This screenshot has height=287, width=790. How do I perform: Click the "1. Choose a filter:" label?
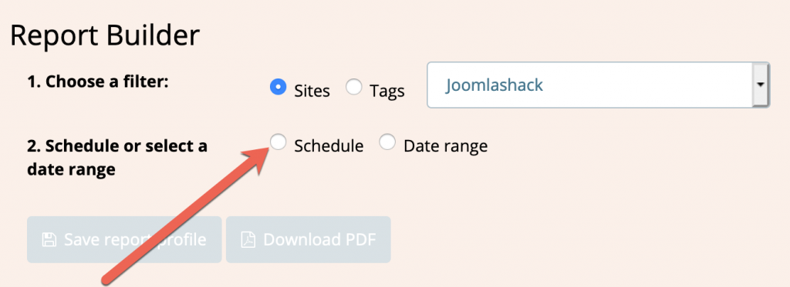pos(96,82)
